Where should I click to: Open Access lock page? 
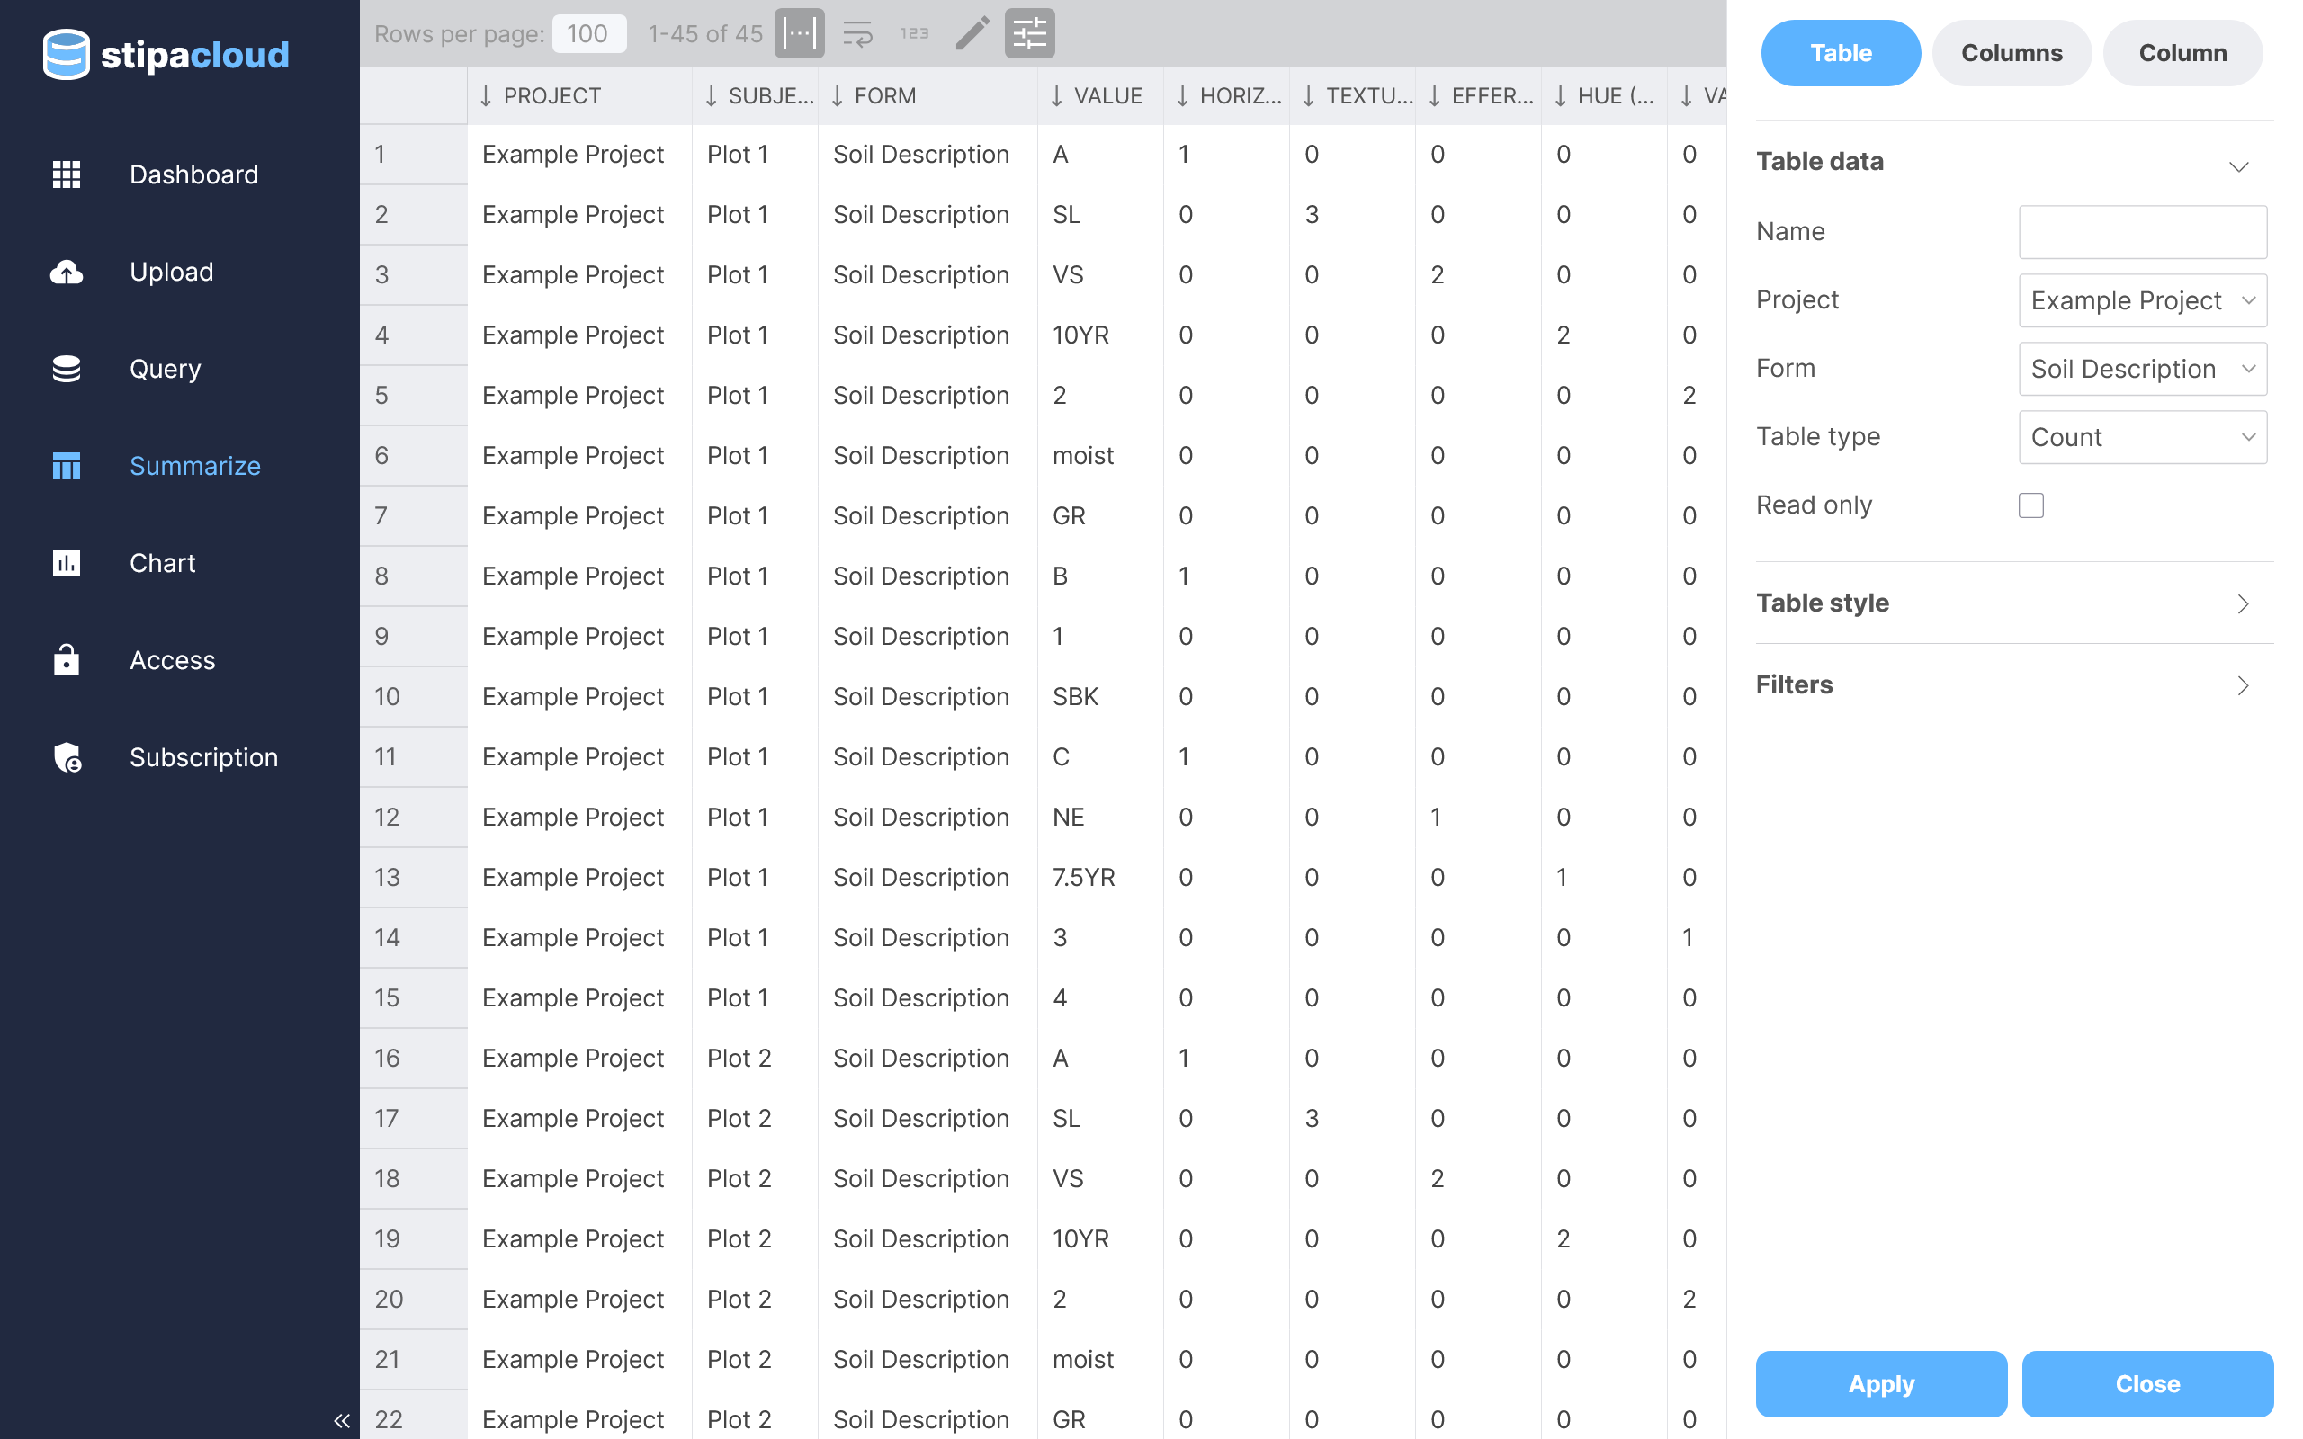171,660
